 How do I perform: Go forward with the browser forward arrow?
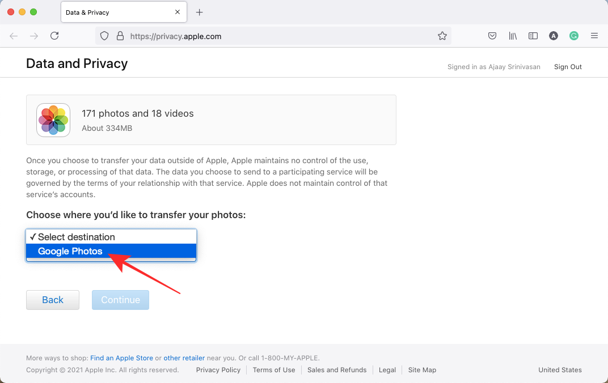(34, 36)
